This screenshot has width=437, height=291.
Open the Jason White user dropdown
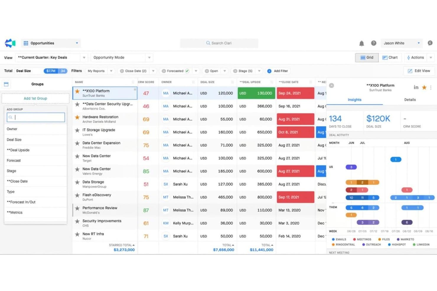(x=419, y=43)
